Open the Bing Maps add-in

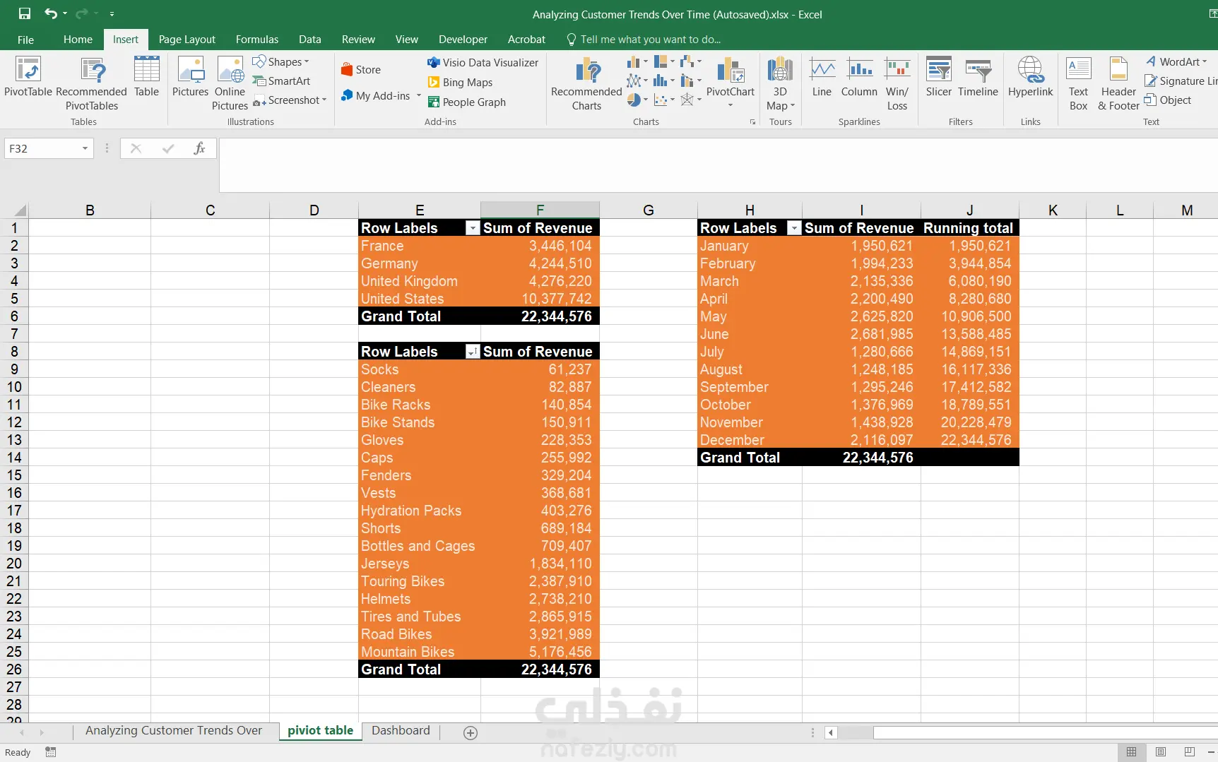tap(461, 83)
